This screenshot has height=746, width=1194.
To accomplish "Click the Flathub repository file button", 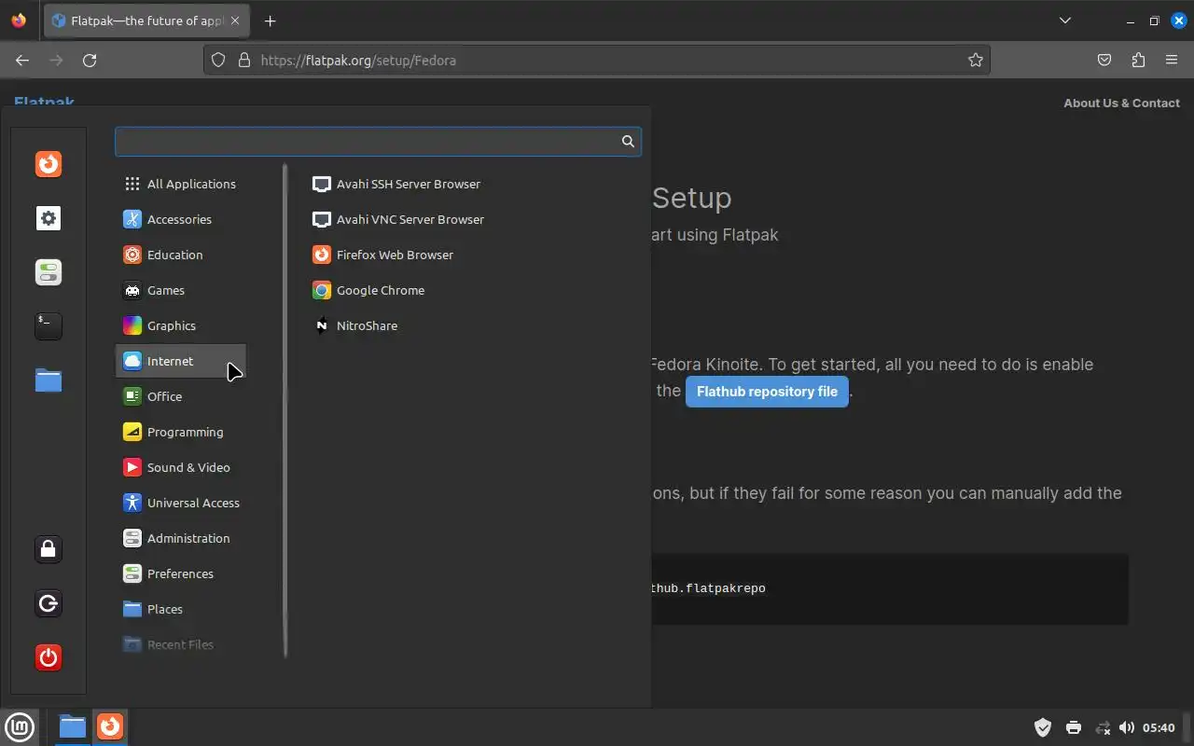I will (x=767, y=392).
